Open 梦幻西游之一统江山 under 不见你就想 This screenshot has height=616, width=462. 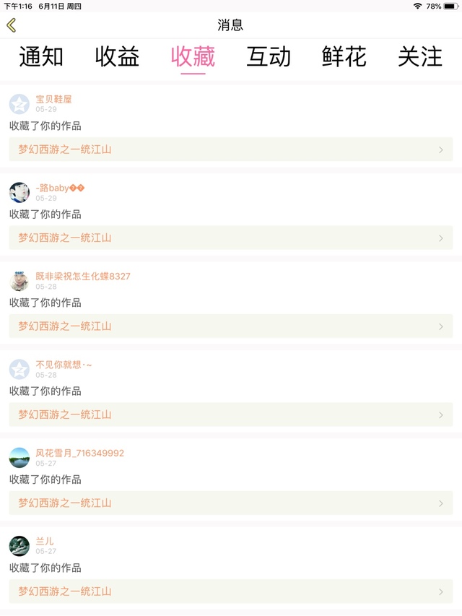pos(65,415)
